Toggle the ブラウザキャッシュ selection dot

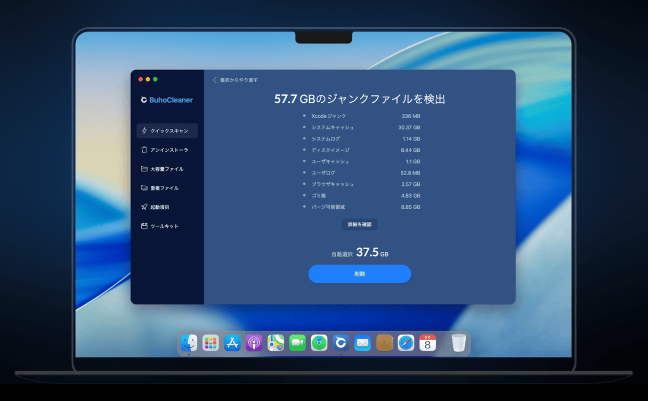pyautogui.click(x=303, y=184)
